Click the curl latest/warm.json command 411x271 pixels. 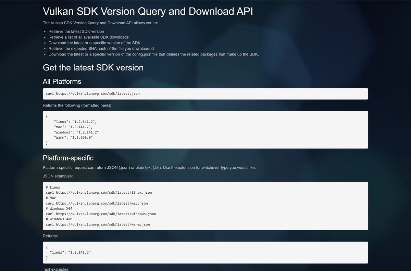coord(98,225)
